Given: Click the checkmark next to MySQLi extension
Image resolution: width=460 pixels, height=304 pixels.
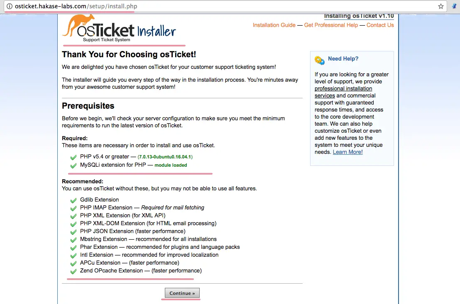Looking at the screenshot, I should [x=73, y=165].
